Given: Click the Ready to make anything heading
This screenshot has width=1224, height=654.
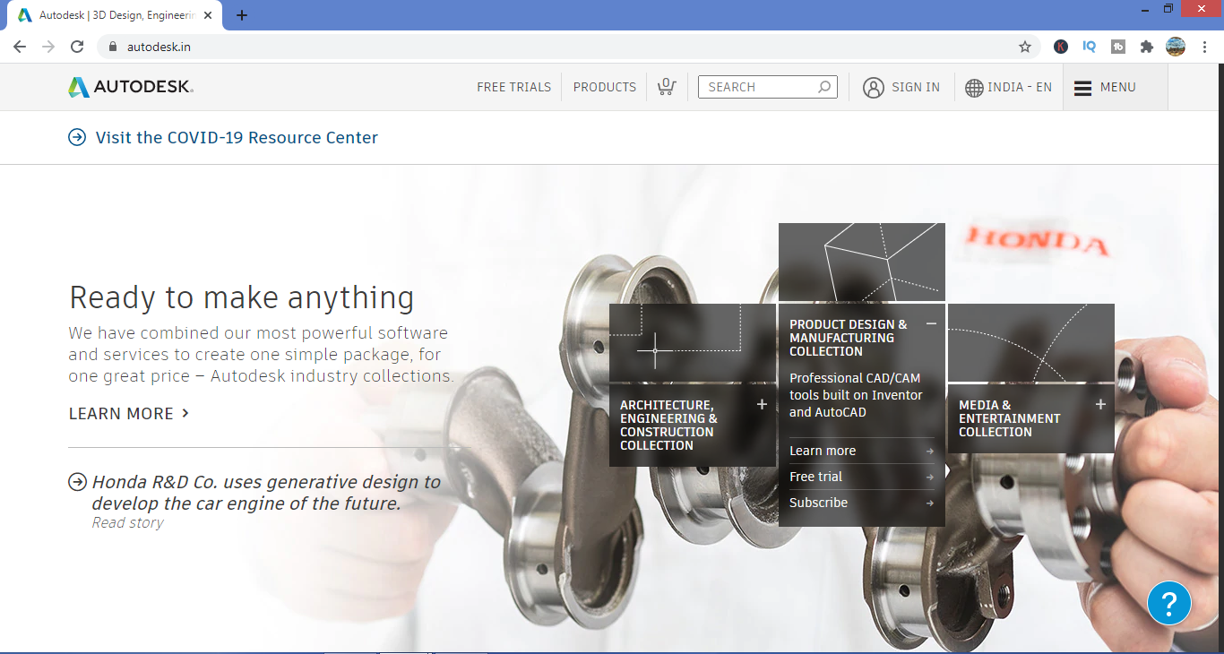Looking at the screenshot, I should 242,297.
